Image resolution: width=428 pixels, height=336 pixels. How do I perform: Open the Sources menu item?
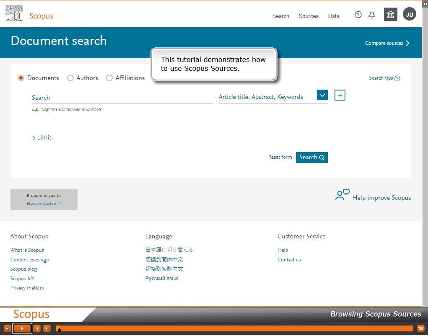coord(309,16)
